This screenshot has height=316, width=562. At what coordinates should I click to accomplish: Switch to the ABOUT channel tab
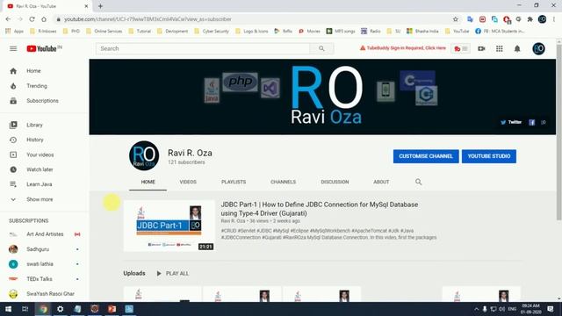[381, 182]
